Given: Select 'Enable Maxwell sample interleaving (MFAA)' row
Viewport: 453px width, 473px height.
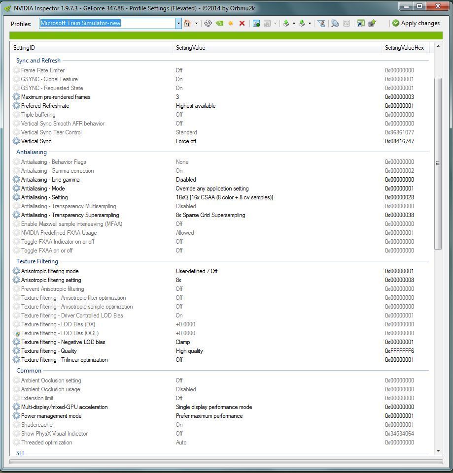Looking at the screenshot, I should pos(220,224).
